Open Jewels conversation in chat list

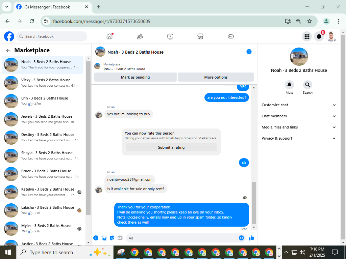43,119
